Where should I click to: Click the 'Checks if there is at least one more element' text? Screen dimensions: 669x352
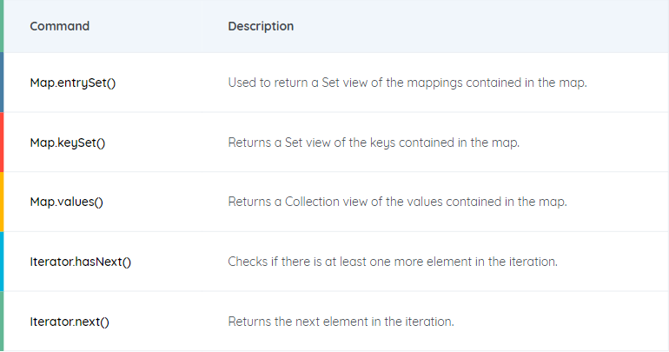393,262
